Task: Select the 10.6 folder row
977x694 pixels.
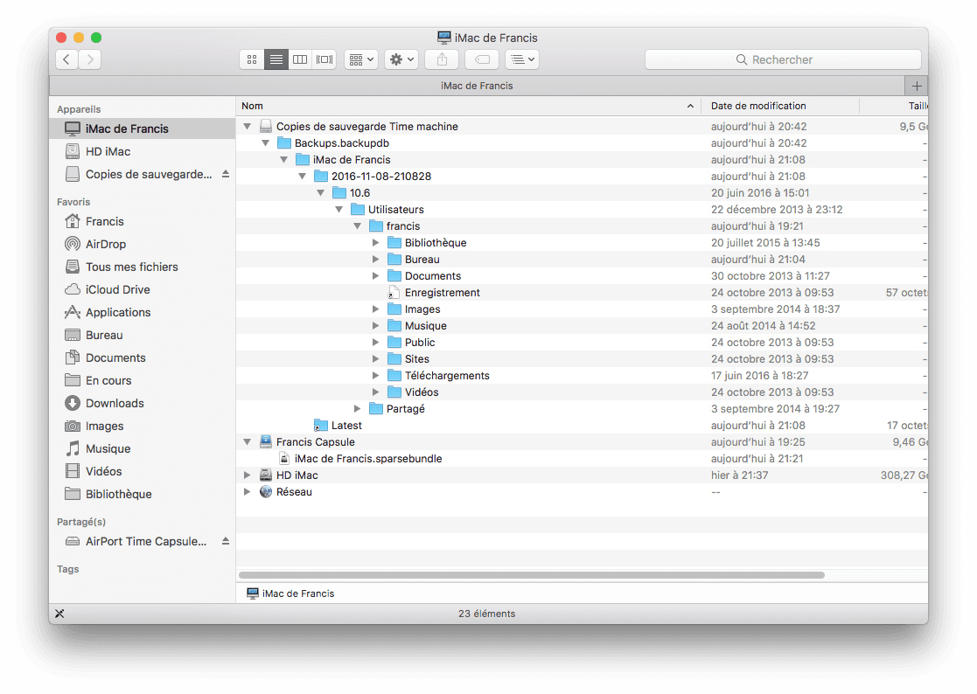Action: pos(582,193)
